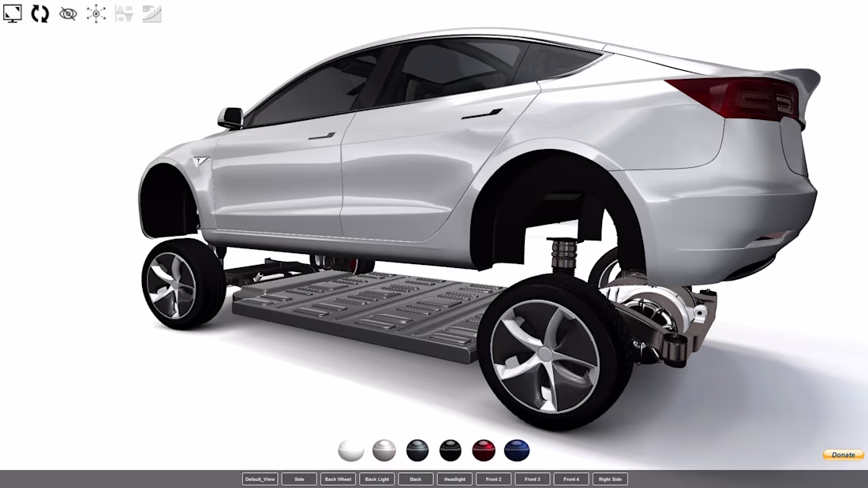Click the explode view arrows icon

(x=96, y=14)
